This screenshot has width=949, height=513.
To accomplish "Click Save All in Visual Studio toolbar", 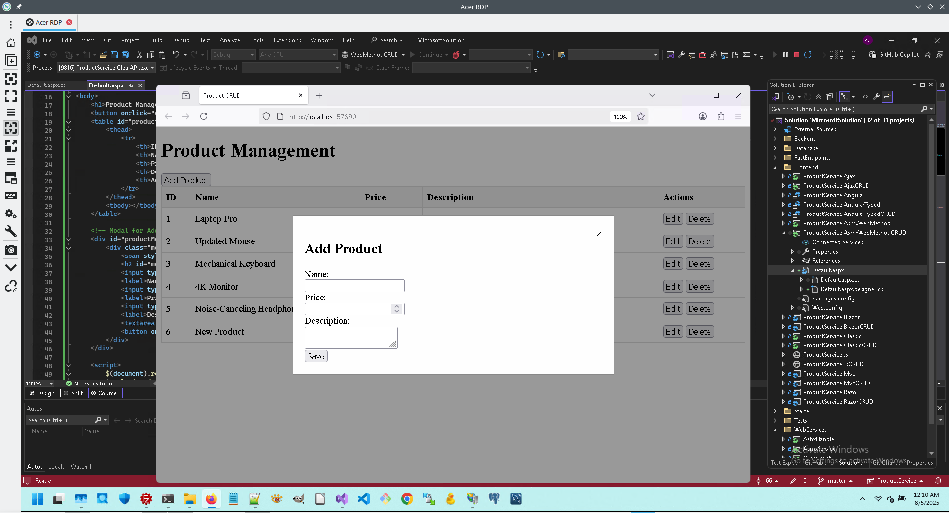I will coord(125,55).
